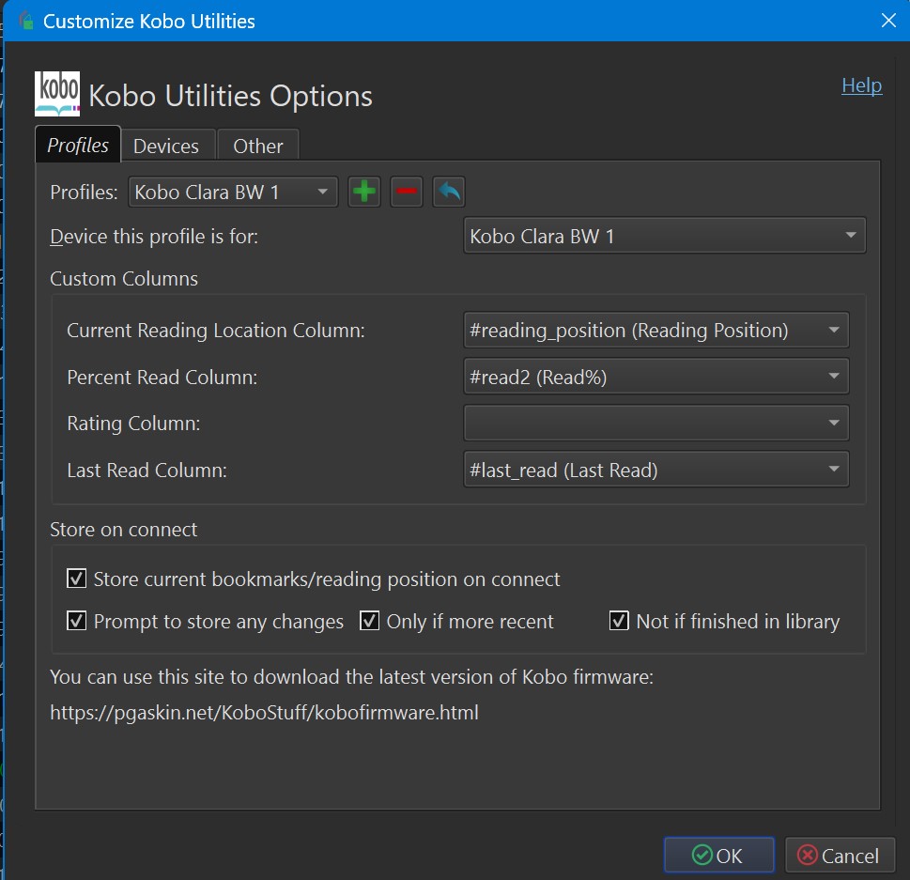Expand Device this profile is for dropdown

pyautogui.click(x=665, y=236)
